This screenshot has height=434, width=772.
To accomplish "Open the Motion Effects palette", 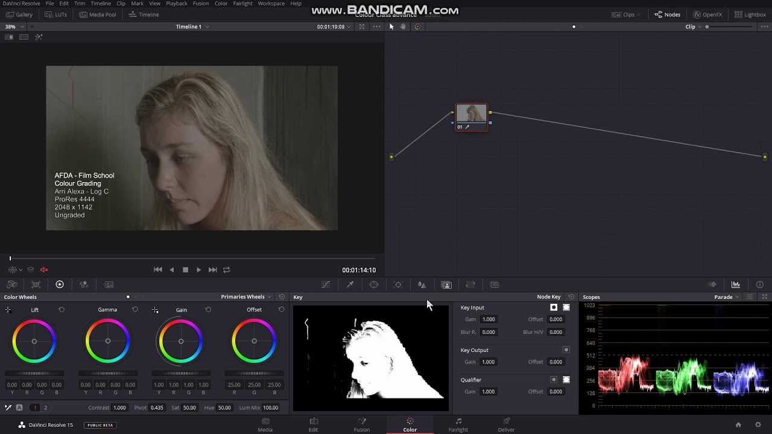I will point(109,285).
